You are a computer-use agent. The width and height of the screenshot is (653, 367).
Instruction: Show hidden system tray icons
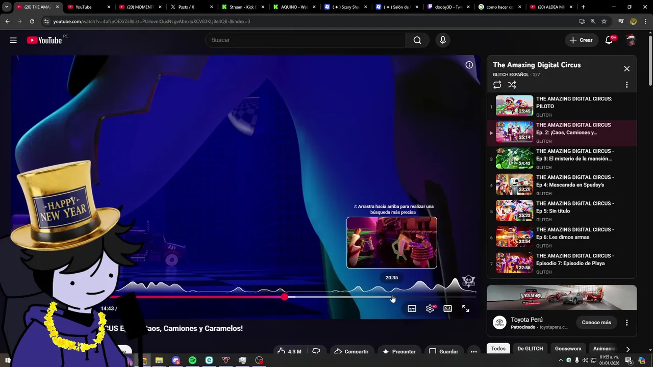561,360
